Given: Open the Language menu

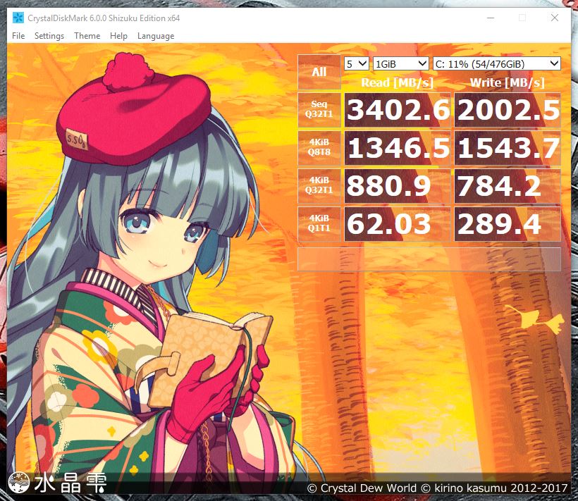Looking at the screenshot, I should pyautogui.click(x=156, y=36).
